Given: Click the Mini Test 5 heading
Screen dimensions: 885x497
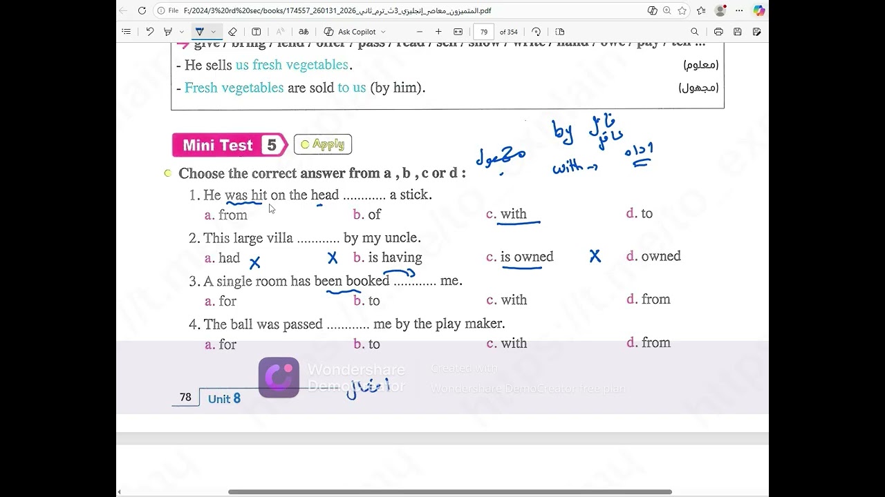Looking at the screenshot, I should [230, 145].
